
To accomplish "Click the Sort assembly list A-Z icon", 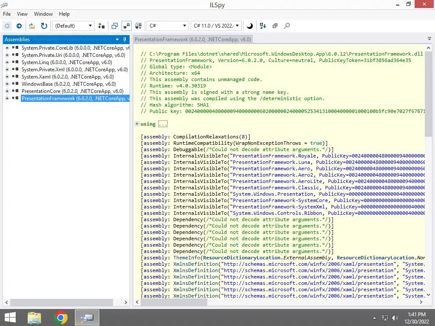I will pos(263,26).
